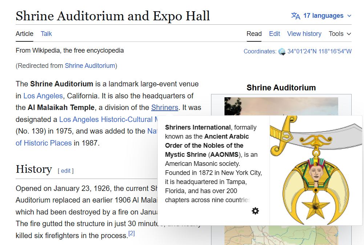Screen dimensions: 364x245
Task: Edit the History section
Action: click(66, 171)
